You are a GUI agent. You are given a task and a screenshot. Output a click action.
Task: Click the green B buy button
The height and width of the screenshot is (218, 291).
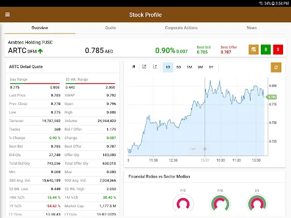[266, 49]
